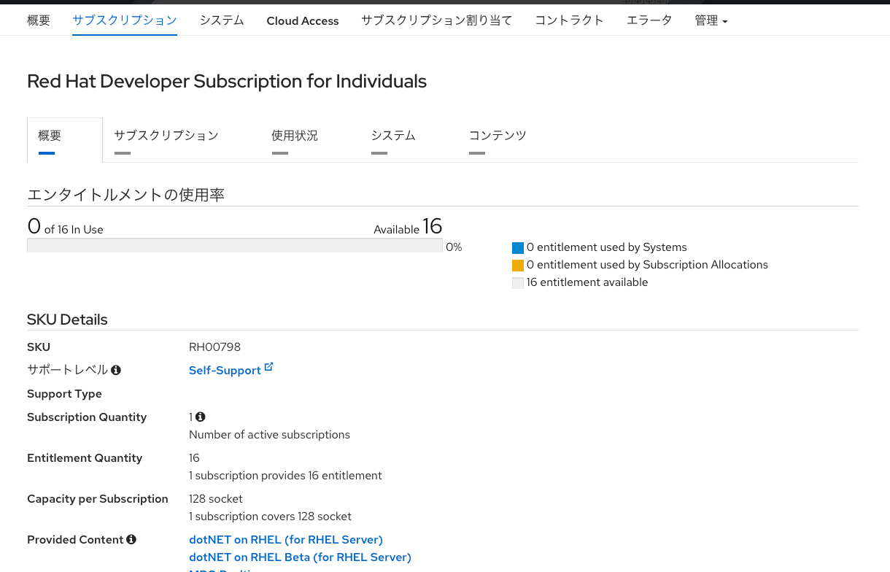
Task: Open the サブスクリプション割り当て section
Action: [436, 20]
